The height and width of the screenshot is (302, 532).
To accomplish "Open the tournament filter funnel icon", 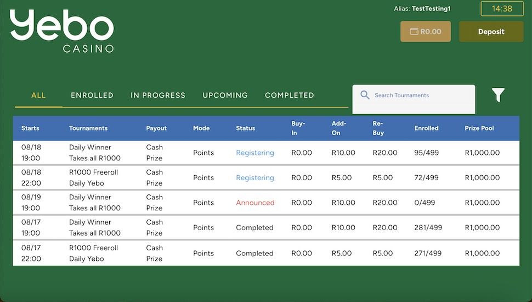I will (498, 95).
